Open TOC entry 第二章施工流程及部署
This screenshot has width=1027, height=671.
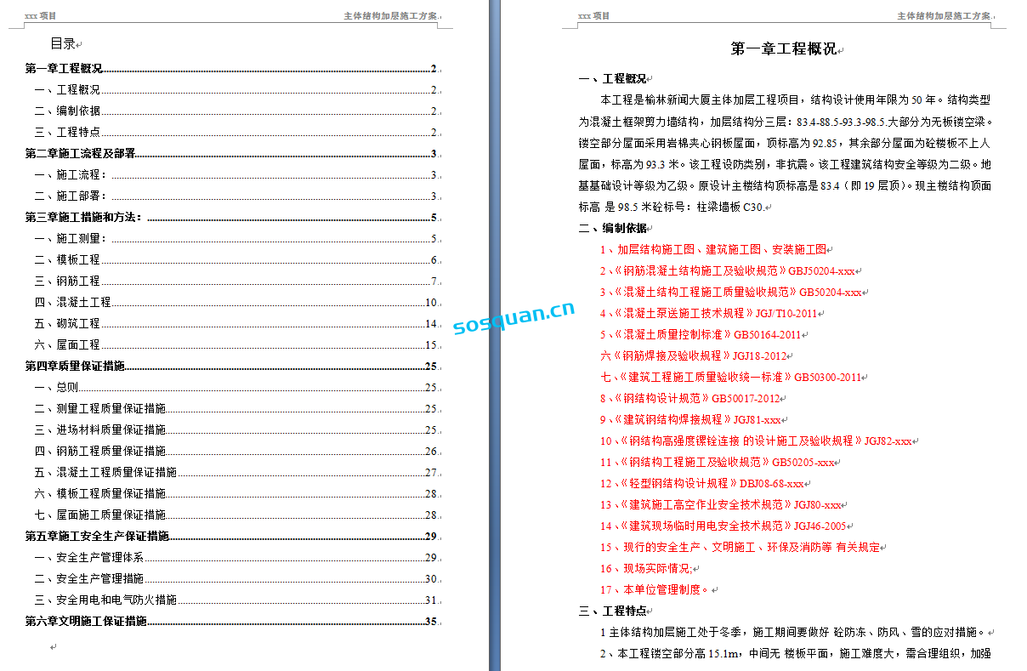click(x=81, y=154)
